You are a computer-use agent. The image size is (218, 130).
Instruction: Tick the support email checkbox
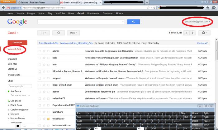pos(40,78)
